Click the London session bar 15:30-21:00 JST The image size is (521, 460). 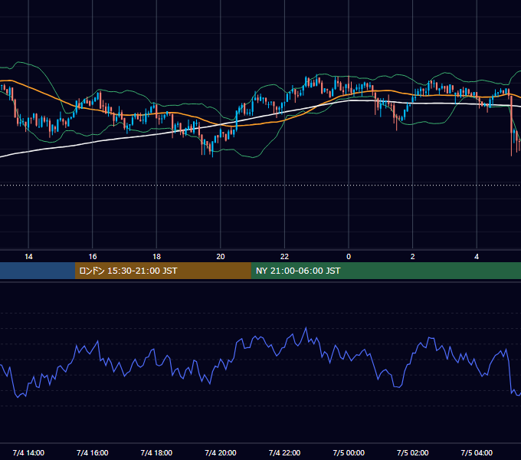[162, 271]
